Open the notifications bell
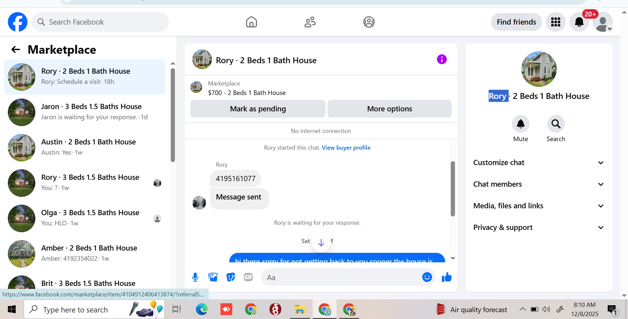 579,22
